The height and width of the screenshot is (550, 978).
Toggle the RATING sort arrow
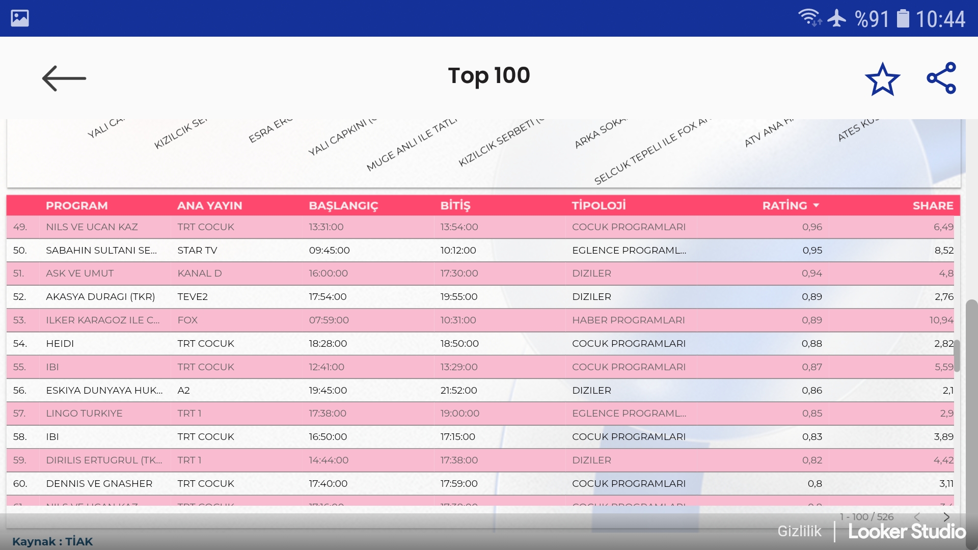(817, 205)
